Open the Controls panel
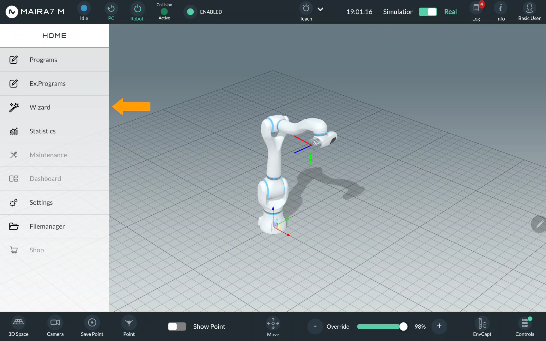Viewport: 546px width, 341px height. pyautogui.click(x=525, y=326)
